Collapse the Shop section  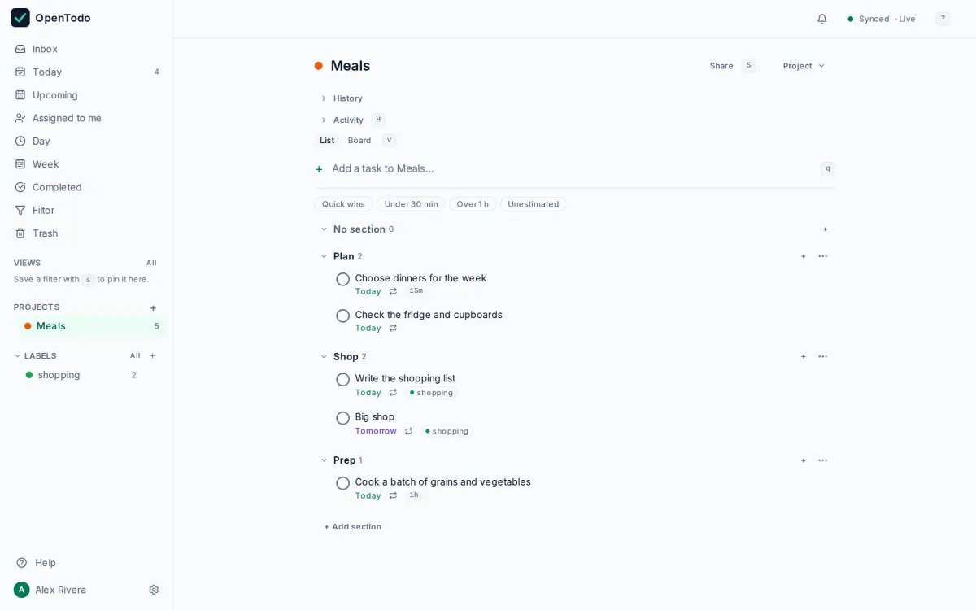click(x=324, y=356)
